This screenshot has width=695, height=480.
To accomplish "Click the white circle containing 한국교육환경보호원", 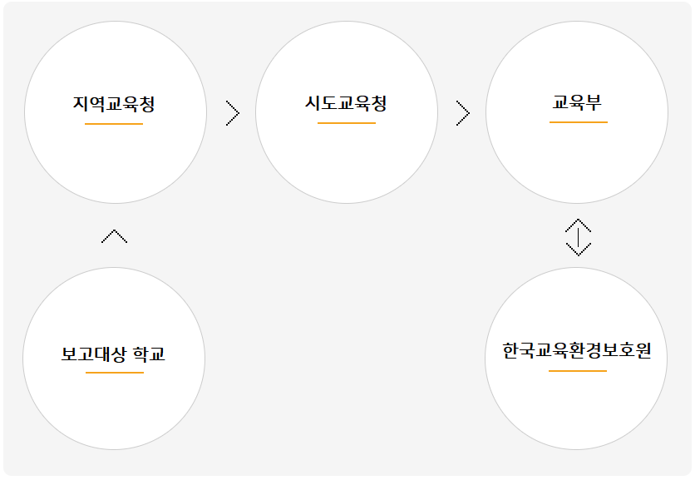I will click(576, 359).
